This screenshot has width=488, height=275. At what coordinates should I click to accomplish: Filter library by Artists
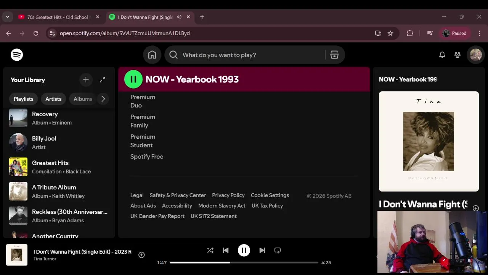click(53, 99)
